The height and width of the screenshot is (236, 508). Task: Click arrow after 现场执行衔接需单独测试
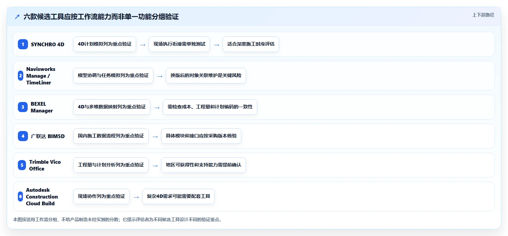coord(216,45)
